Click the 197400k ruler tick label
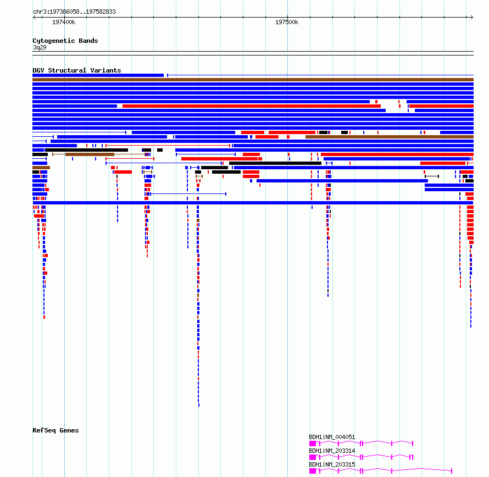The image size is (489, 477). pyautogui.click(x=64, y=22)
